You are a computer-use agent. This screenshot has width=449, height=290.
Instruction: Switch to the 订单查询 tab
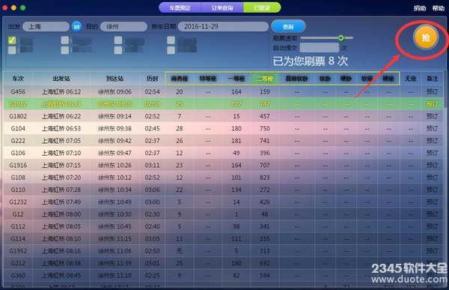222,7
